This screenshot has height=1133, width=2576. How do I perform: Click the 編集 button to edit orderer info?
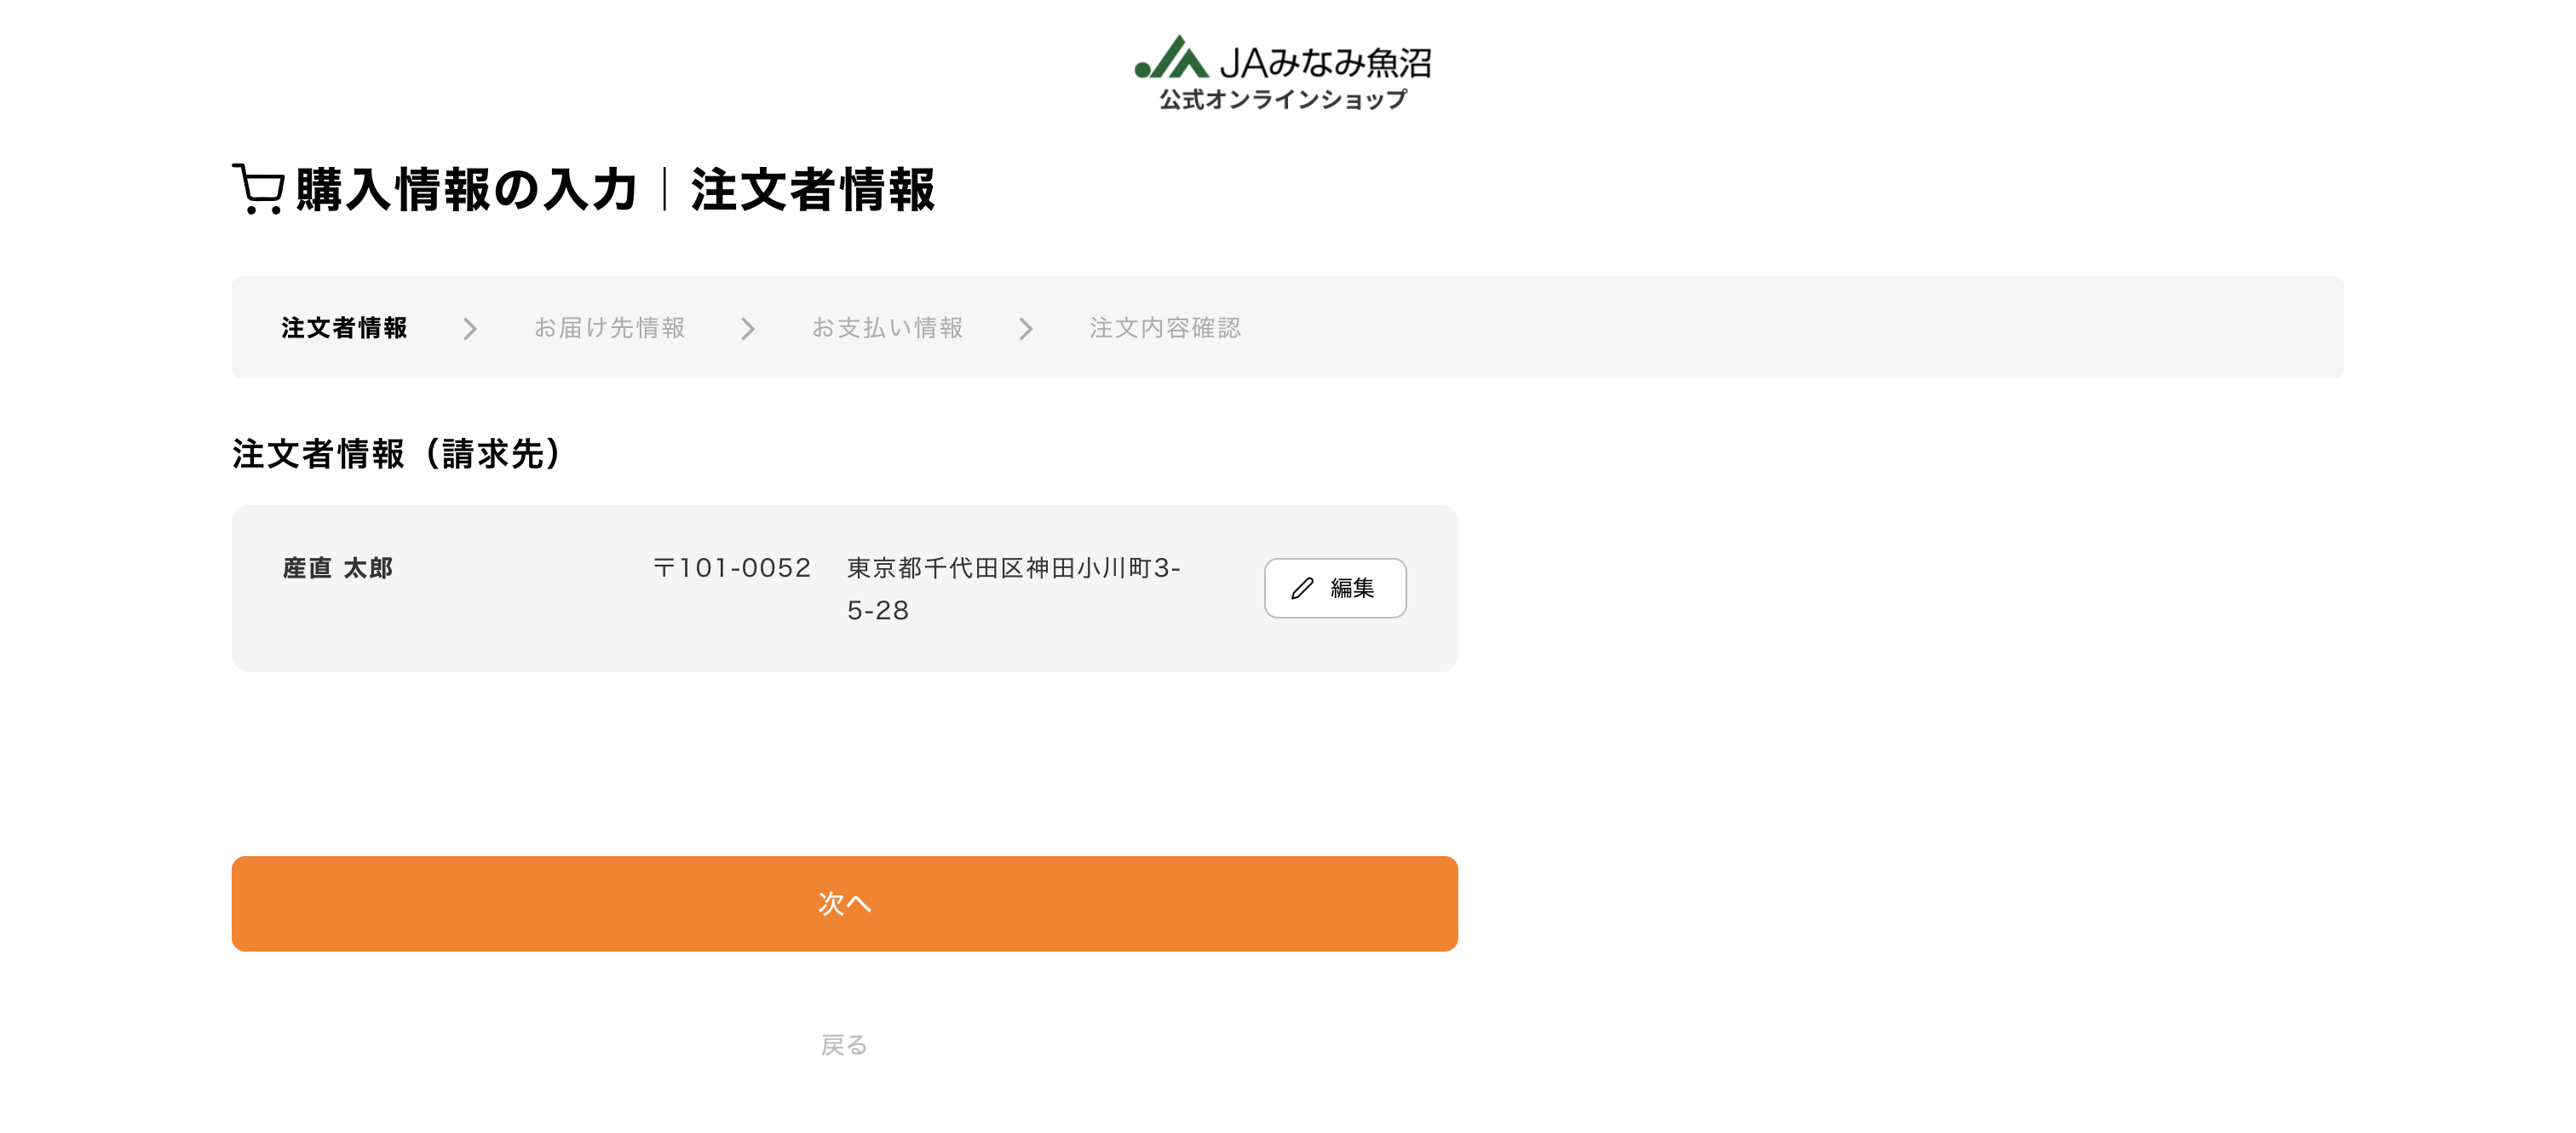pyautogui.click(x=1335, y=588)
